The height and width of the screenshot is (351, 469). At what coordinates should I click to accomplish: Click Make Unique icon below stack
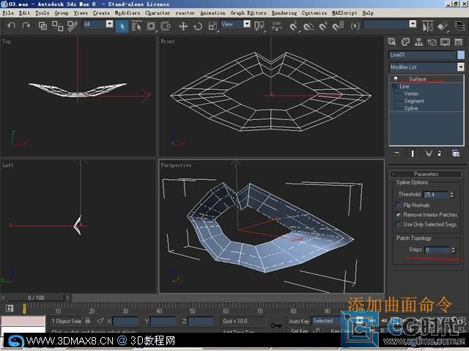pos(429,154)
